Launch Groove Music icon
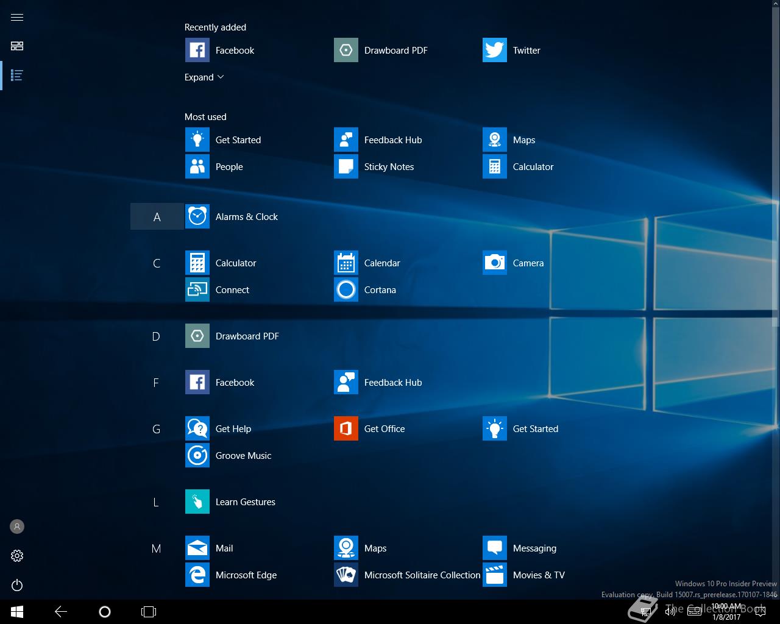The height and width of the screenshot is (624, 780). click(x=197, y=455)
